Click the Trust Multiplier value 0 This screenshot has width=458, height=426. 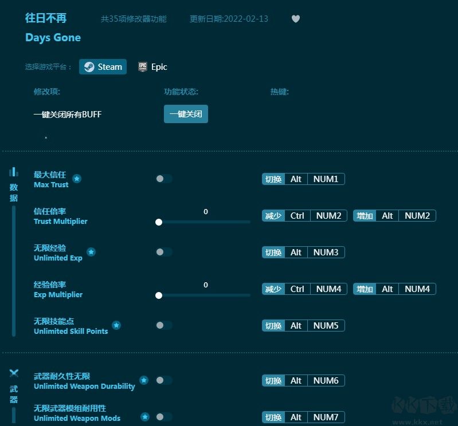[x=206, y=211]
